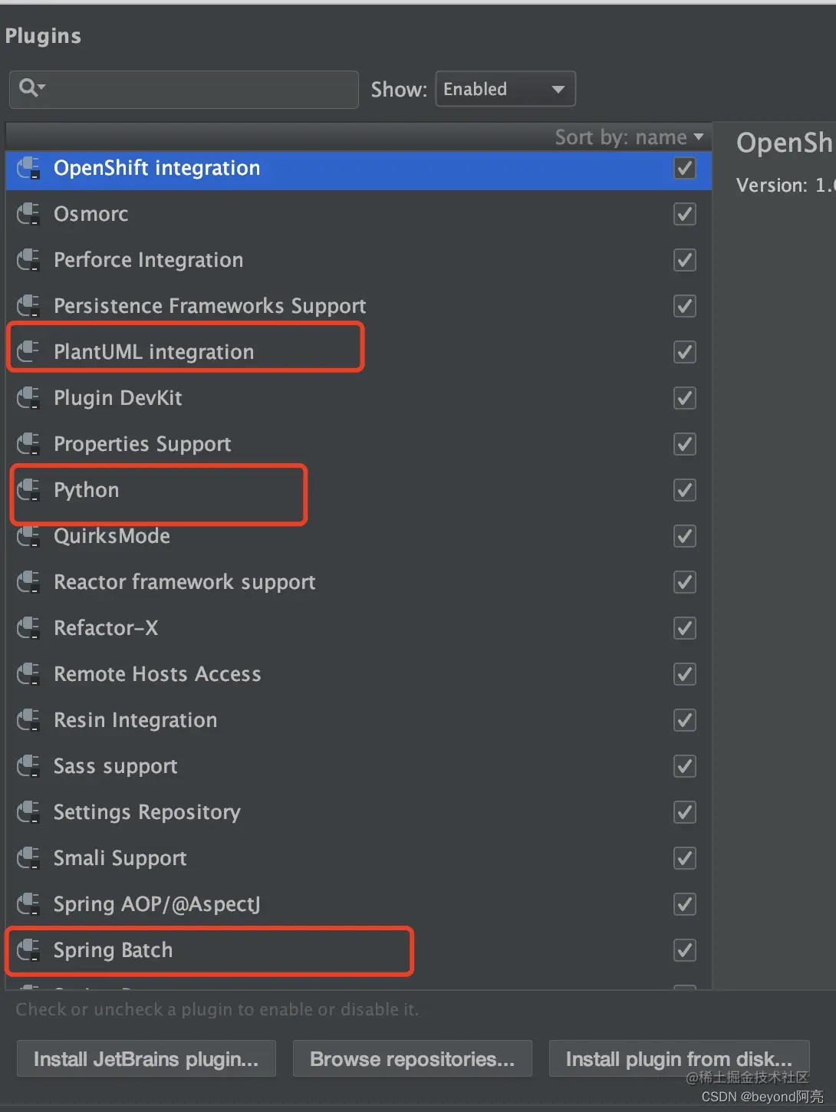
Task: Click Browse repositories button
Action: click(x=412, y=1059)
